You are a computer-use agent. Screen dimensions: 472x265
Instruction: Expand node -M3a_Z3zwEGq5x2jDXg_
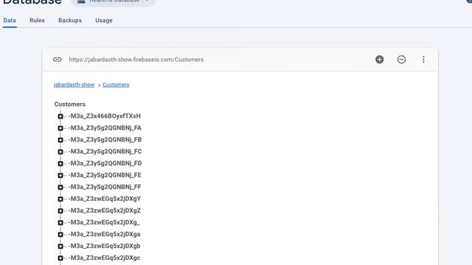pyautogui.click(x=60, y=222)
